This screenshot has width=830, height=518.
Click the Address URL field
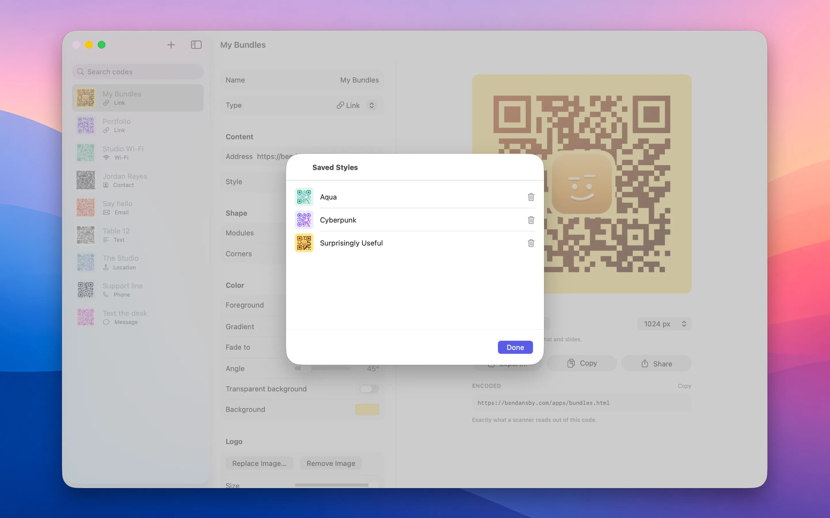point(302,157)
